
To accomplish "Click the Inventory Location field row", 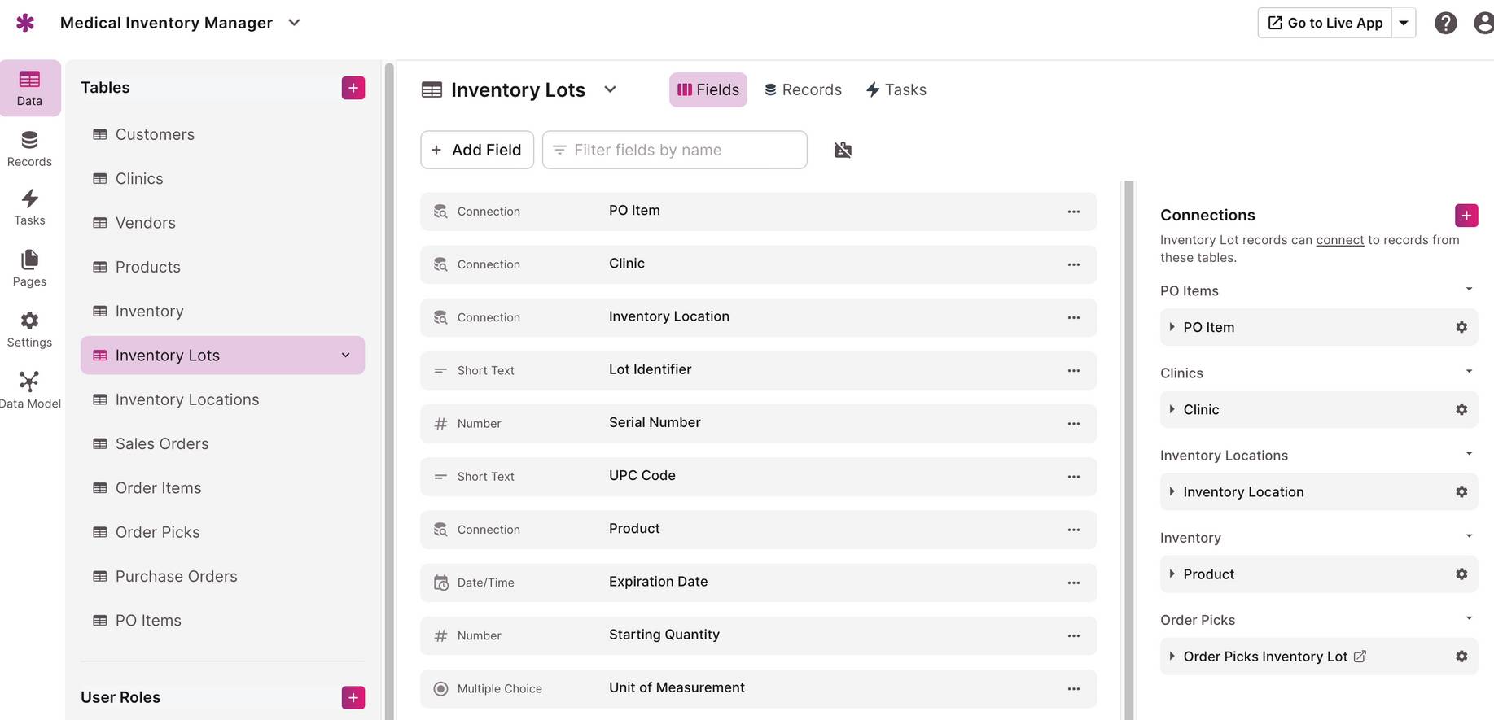I will coord(758,317).
